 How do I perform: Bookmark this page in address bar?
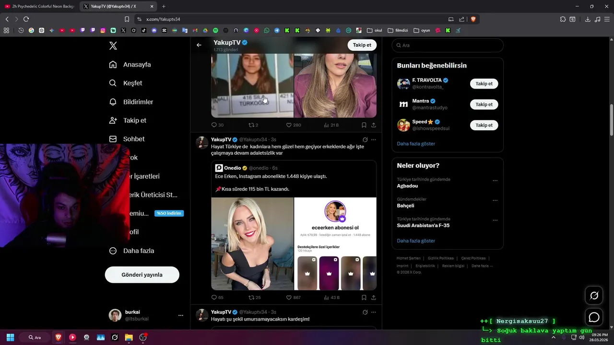[x=127, y=19]
